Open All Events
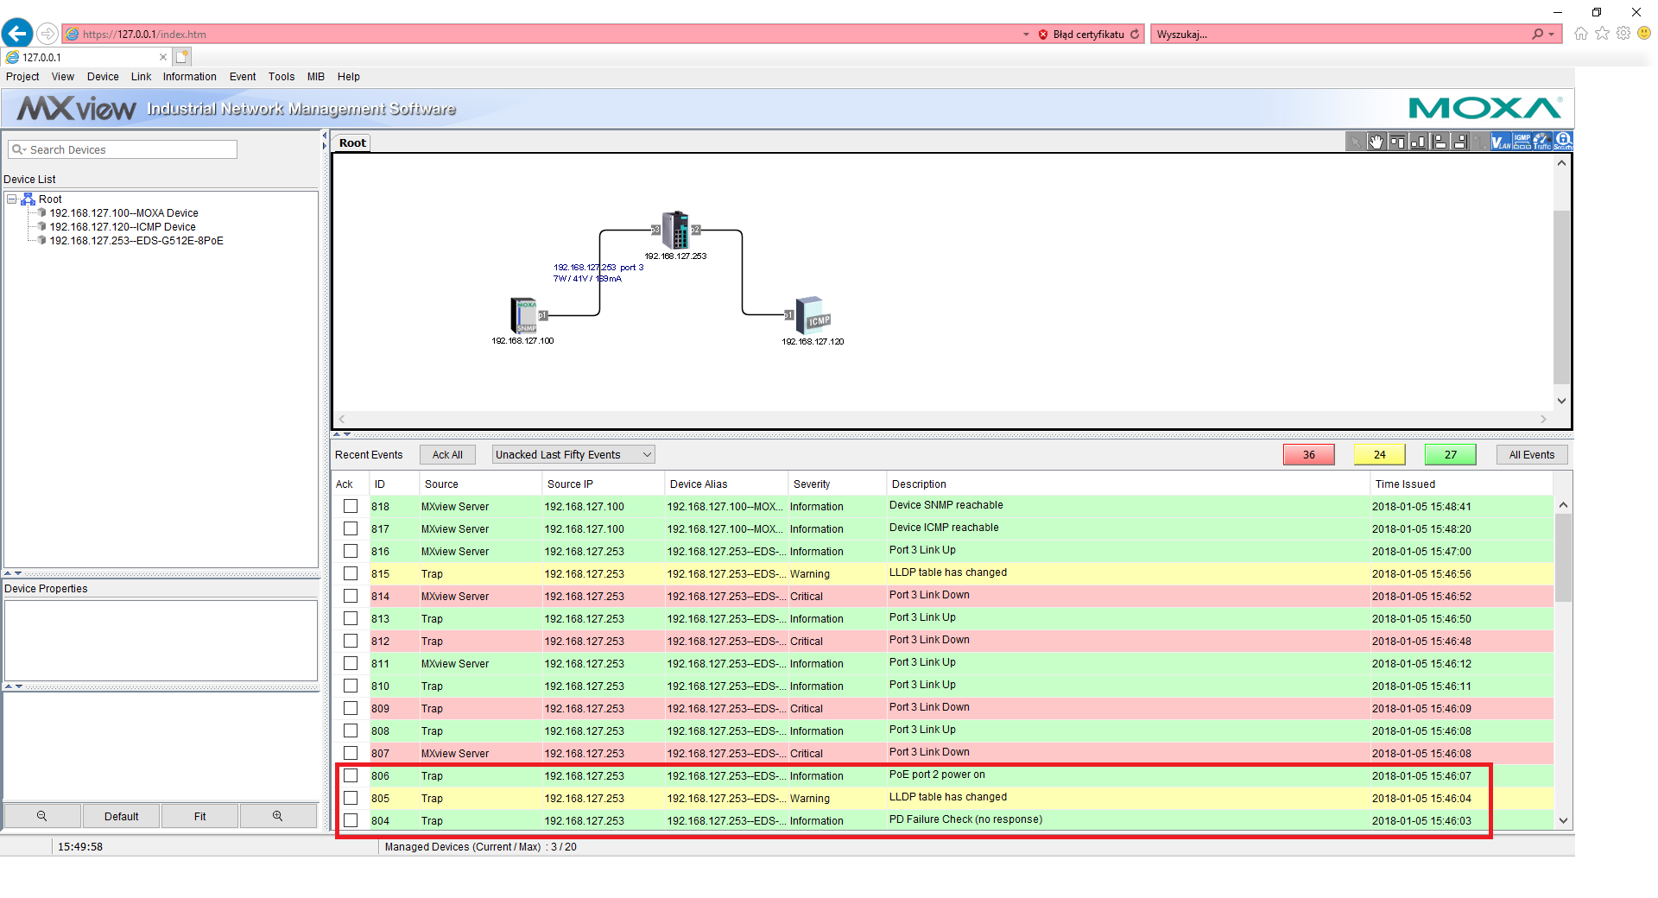Image resolution: width=1658 pixels, height=898 pixels. 1532,454
